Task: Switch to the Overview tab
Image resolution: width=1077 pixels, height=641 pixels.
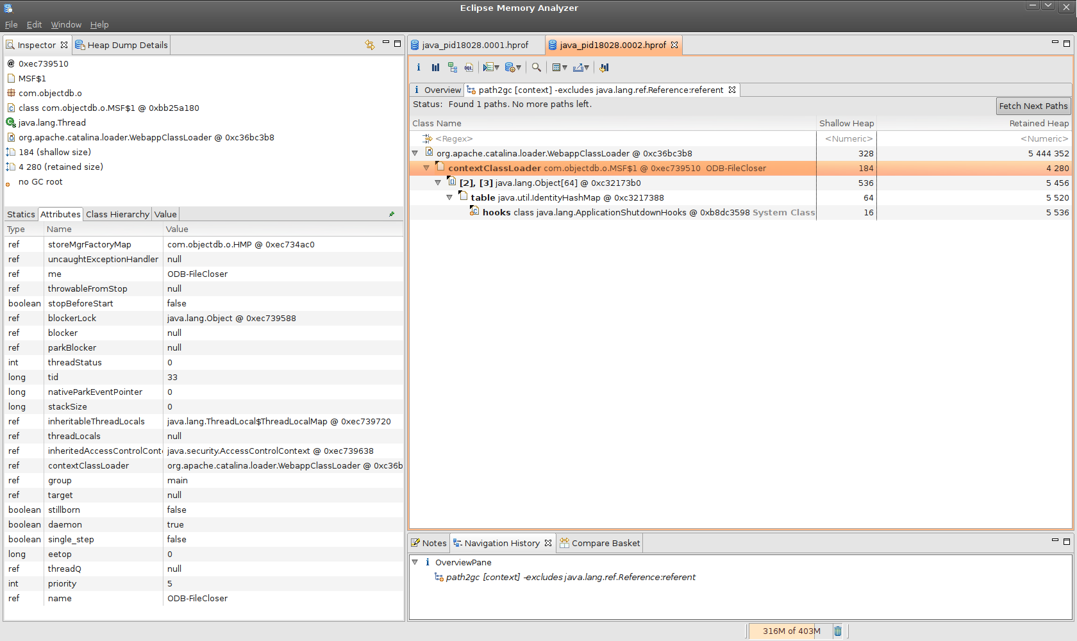Action: pos(438,90)
